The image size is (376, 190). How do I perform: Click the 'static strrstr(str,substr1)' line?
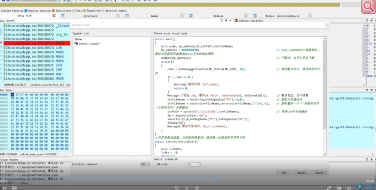coord(176,142)
